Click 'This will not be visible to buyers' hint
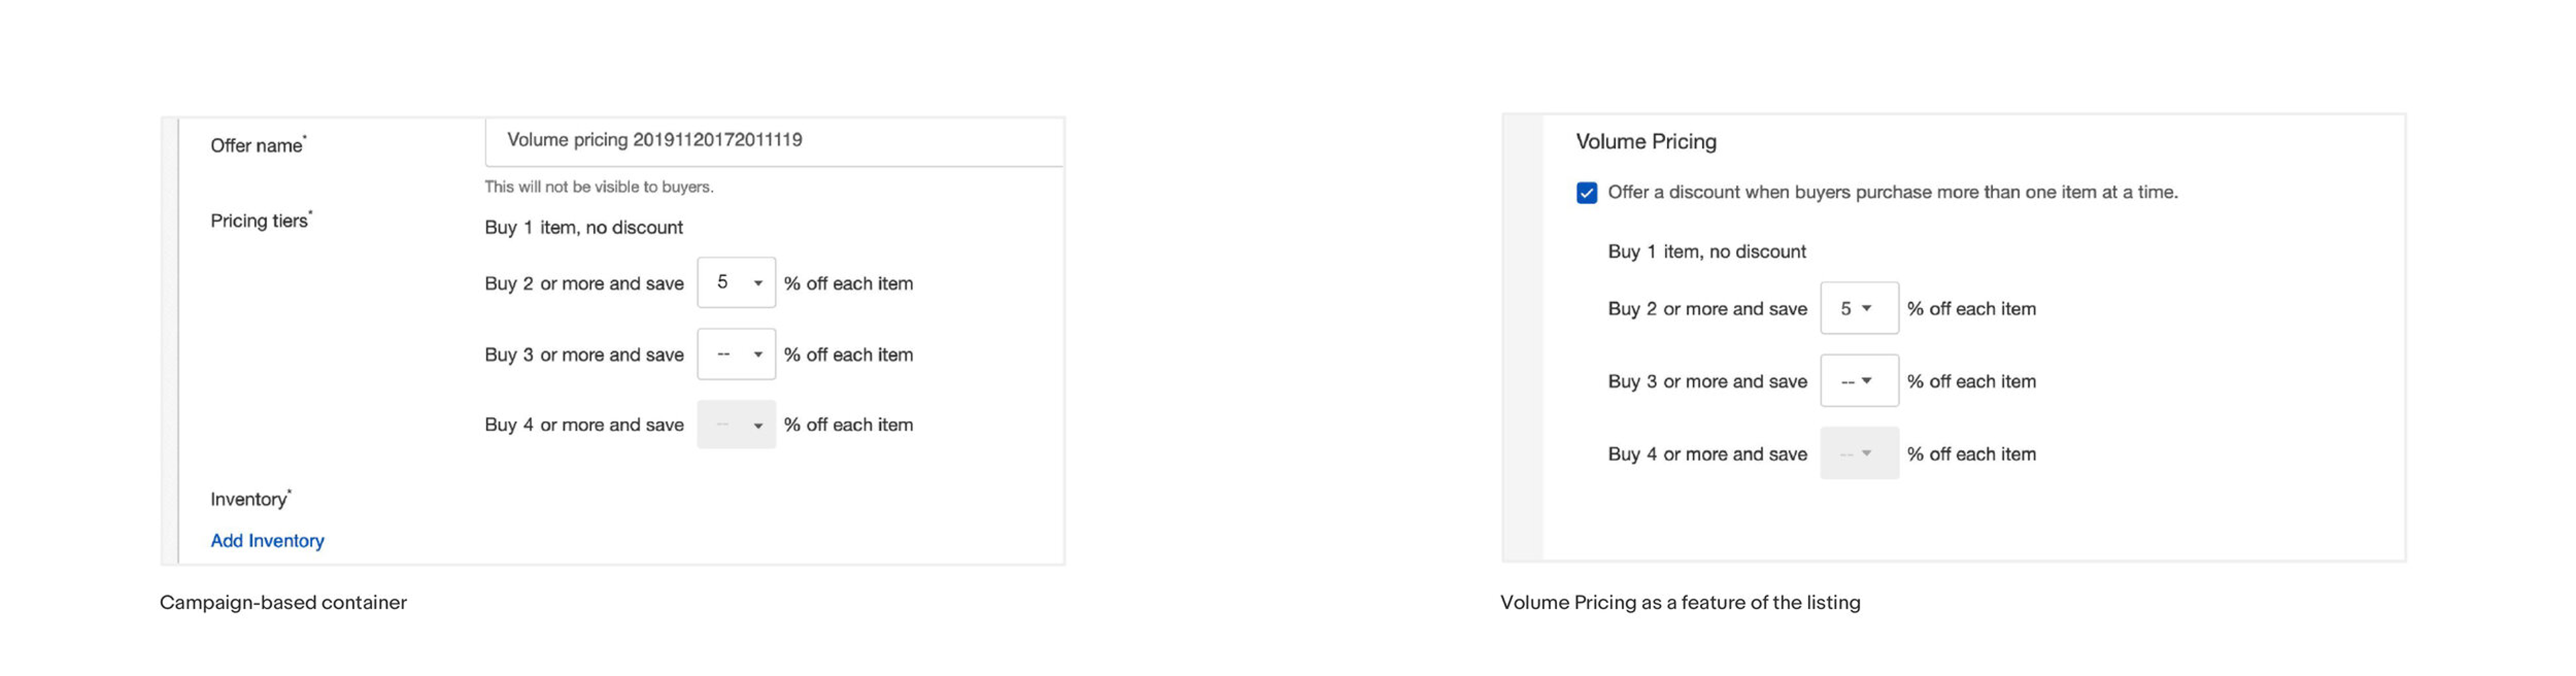This screenshot has width=2576, height=676. pos(599,187)
